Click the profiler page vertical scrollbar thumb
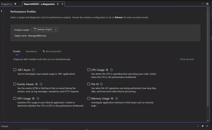The image size is (212, 130). click(208, 58)
